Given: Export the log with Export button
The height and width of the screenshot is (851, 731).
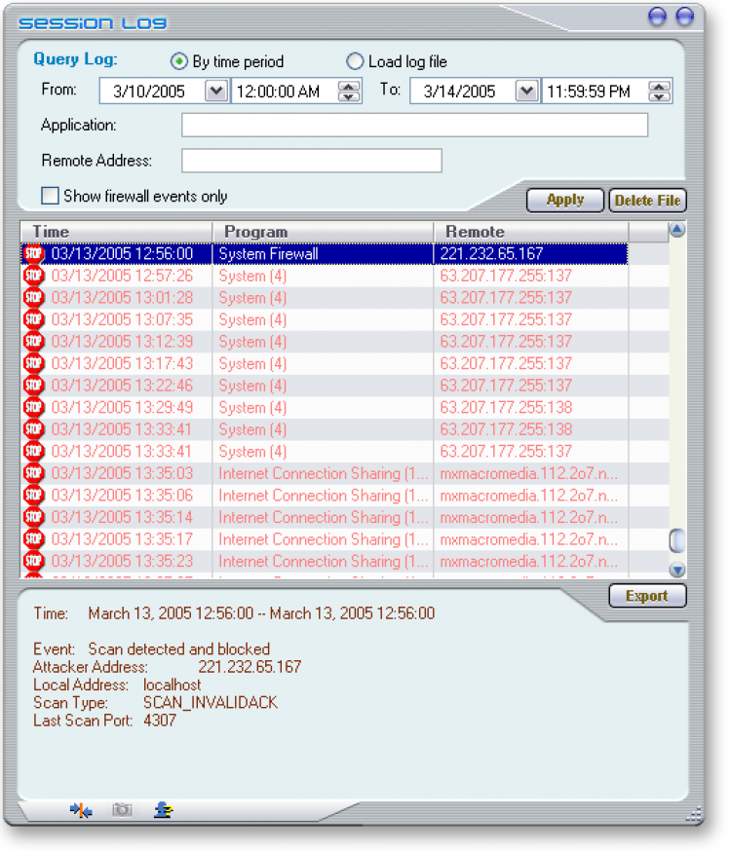Looking at the screenshot, I should coord(647,596).
